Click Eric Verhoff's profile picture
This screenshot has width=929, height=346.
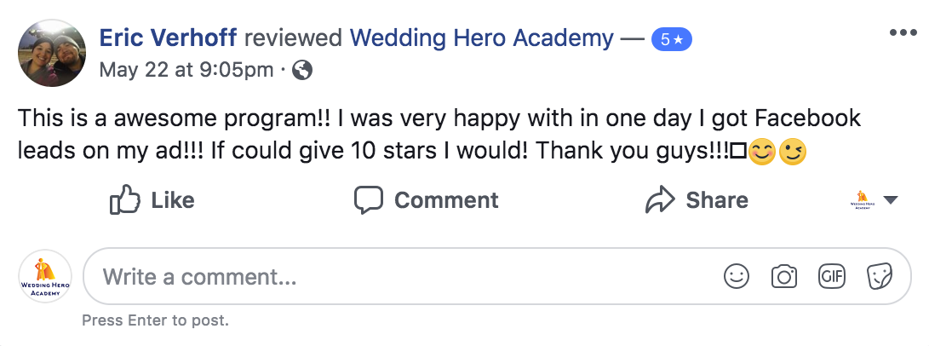point(52,53)
